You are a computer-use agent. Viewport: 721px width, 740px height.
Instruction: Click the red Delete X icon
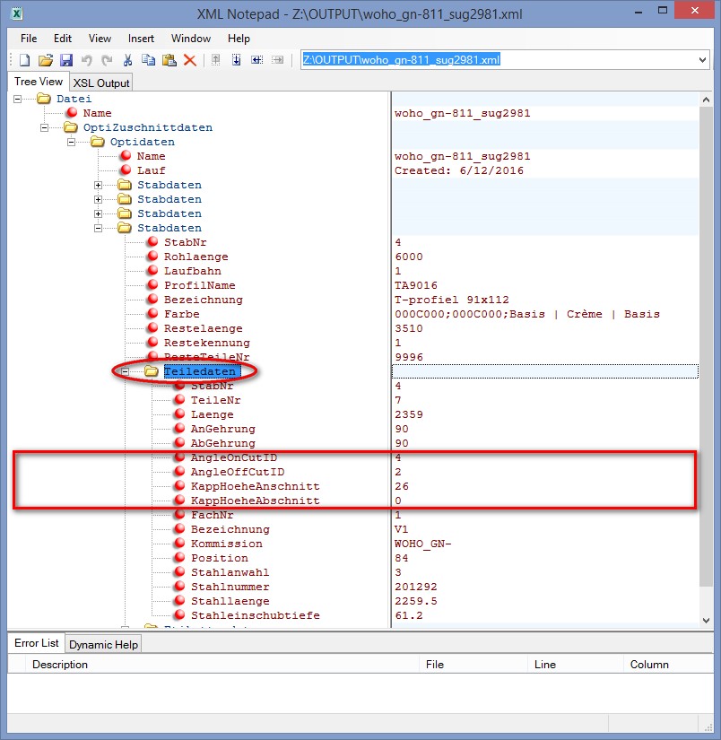pyautogui.click(x=190, y=60)
